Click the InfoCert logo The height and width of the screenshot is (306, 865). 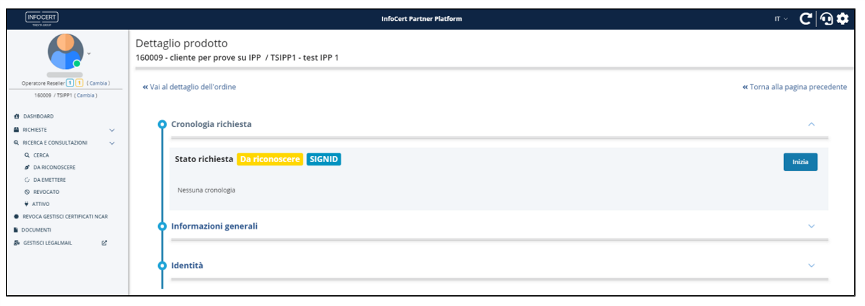pyautogui.click(x=42, y=19)
